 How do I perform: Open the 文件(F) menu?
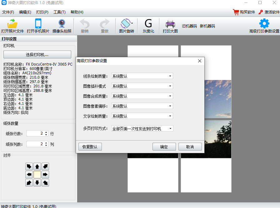pyautogui.click(x=8, y=12)
